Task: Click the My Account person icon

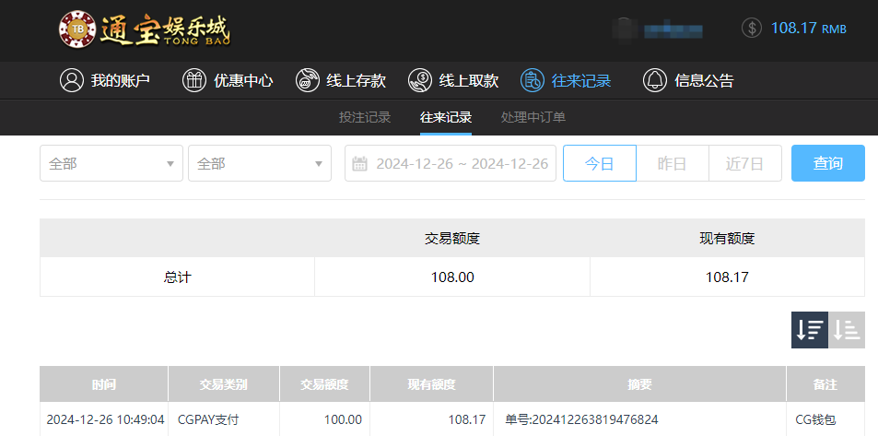Action: (x=72, y=81)
